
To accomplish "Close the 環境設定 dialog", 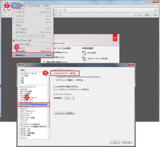I will point(131,64).
